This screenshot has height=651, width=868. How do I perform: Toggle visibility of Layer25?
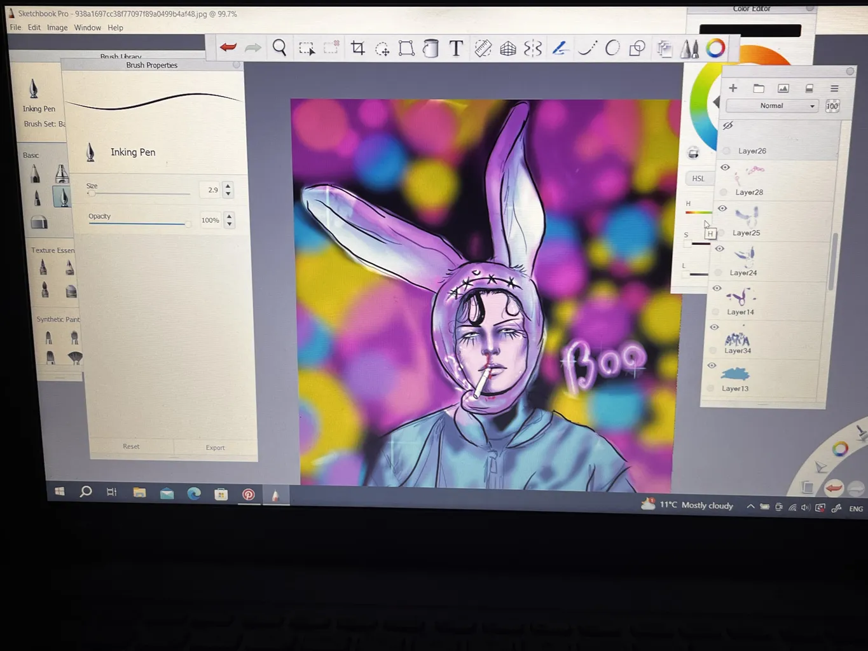(722, 208)
